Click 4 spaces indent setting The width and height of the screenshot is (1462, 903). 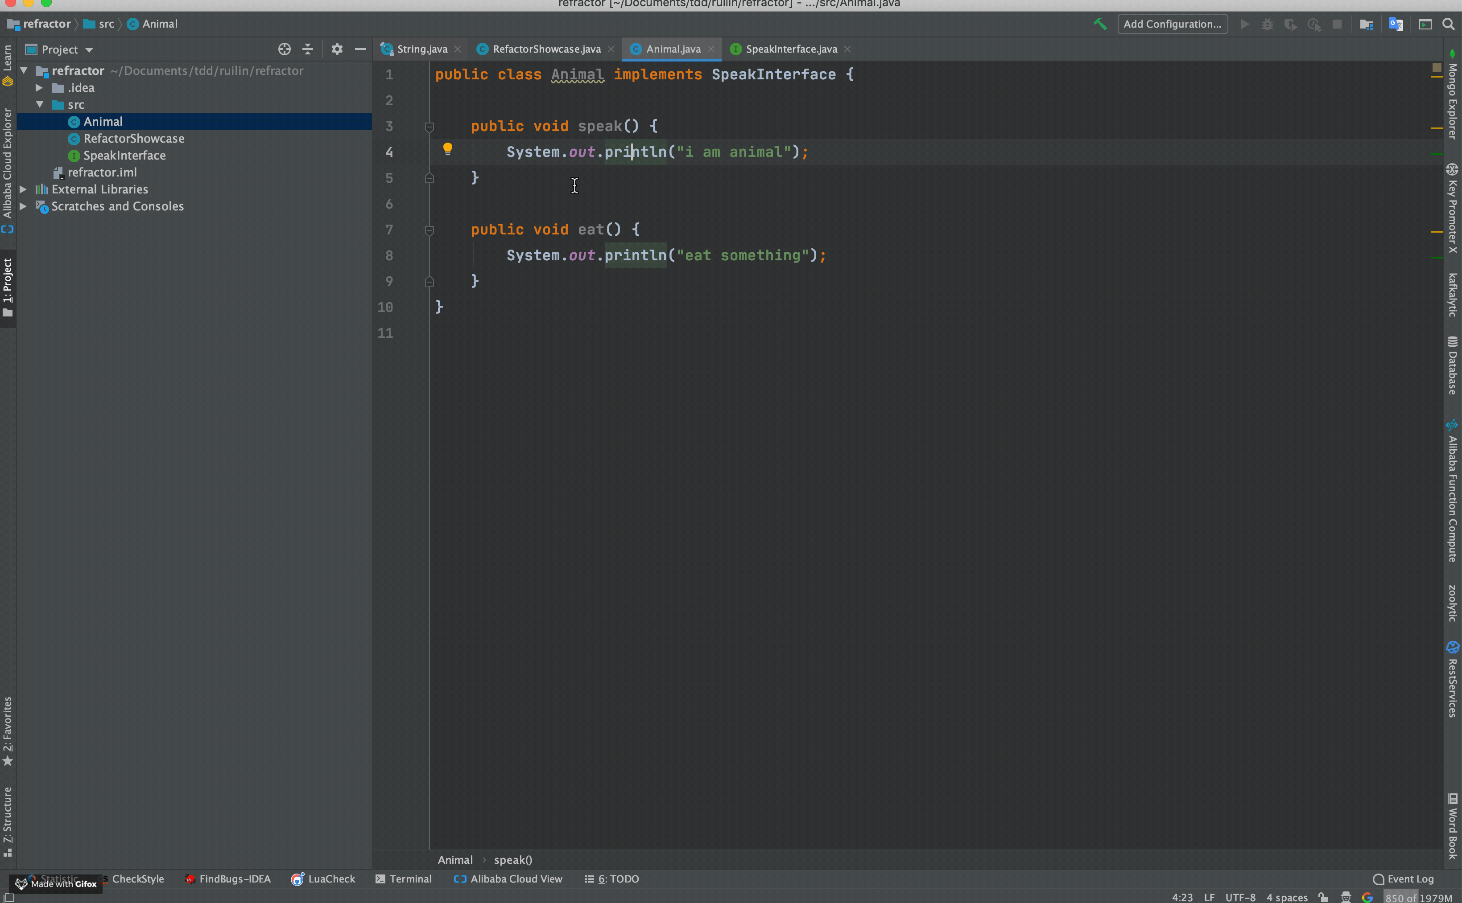pos(1287,897)
